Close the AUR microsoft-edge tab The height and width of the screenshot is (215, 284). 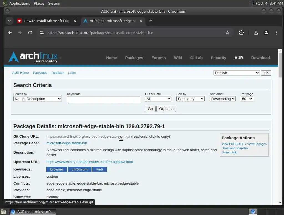pos(141,21)
